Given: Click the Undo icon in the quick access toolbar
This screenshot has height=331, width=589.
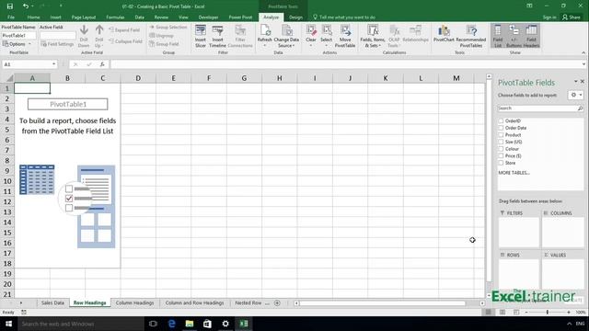Looking at the screenshot, I should 25,6.
